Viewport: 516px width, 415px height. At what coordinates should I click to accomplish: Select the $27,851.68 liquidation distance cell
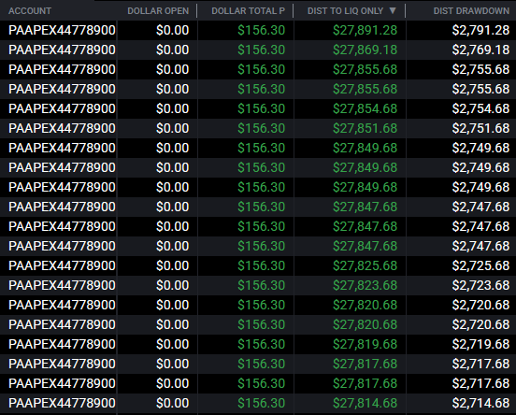[x=365, y=128]
